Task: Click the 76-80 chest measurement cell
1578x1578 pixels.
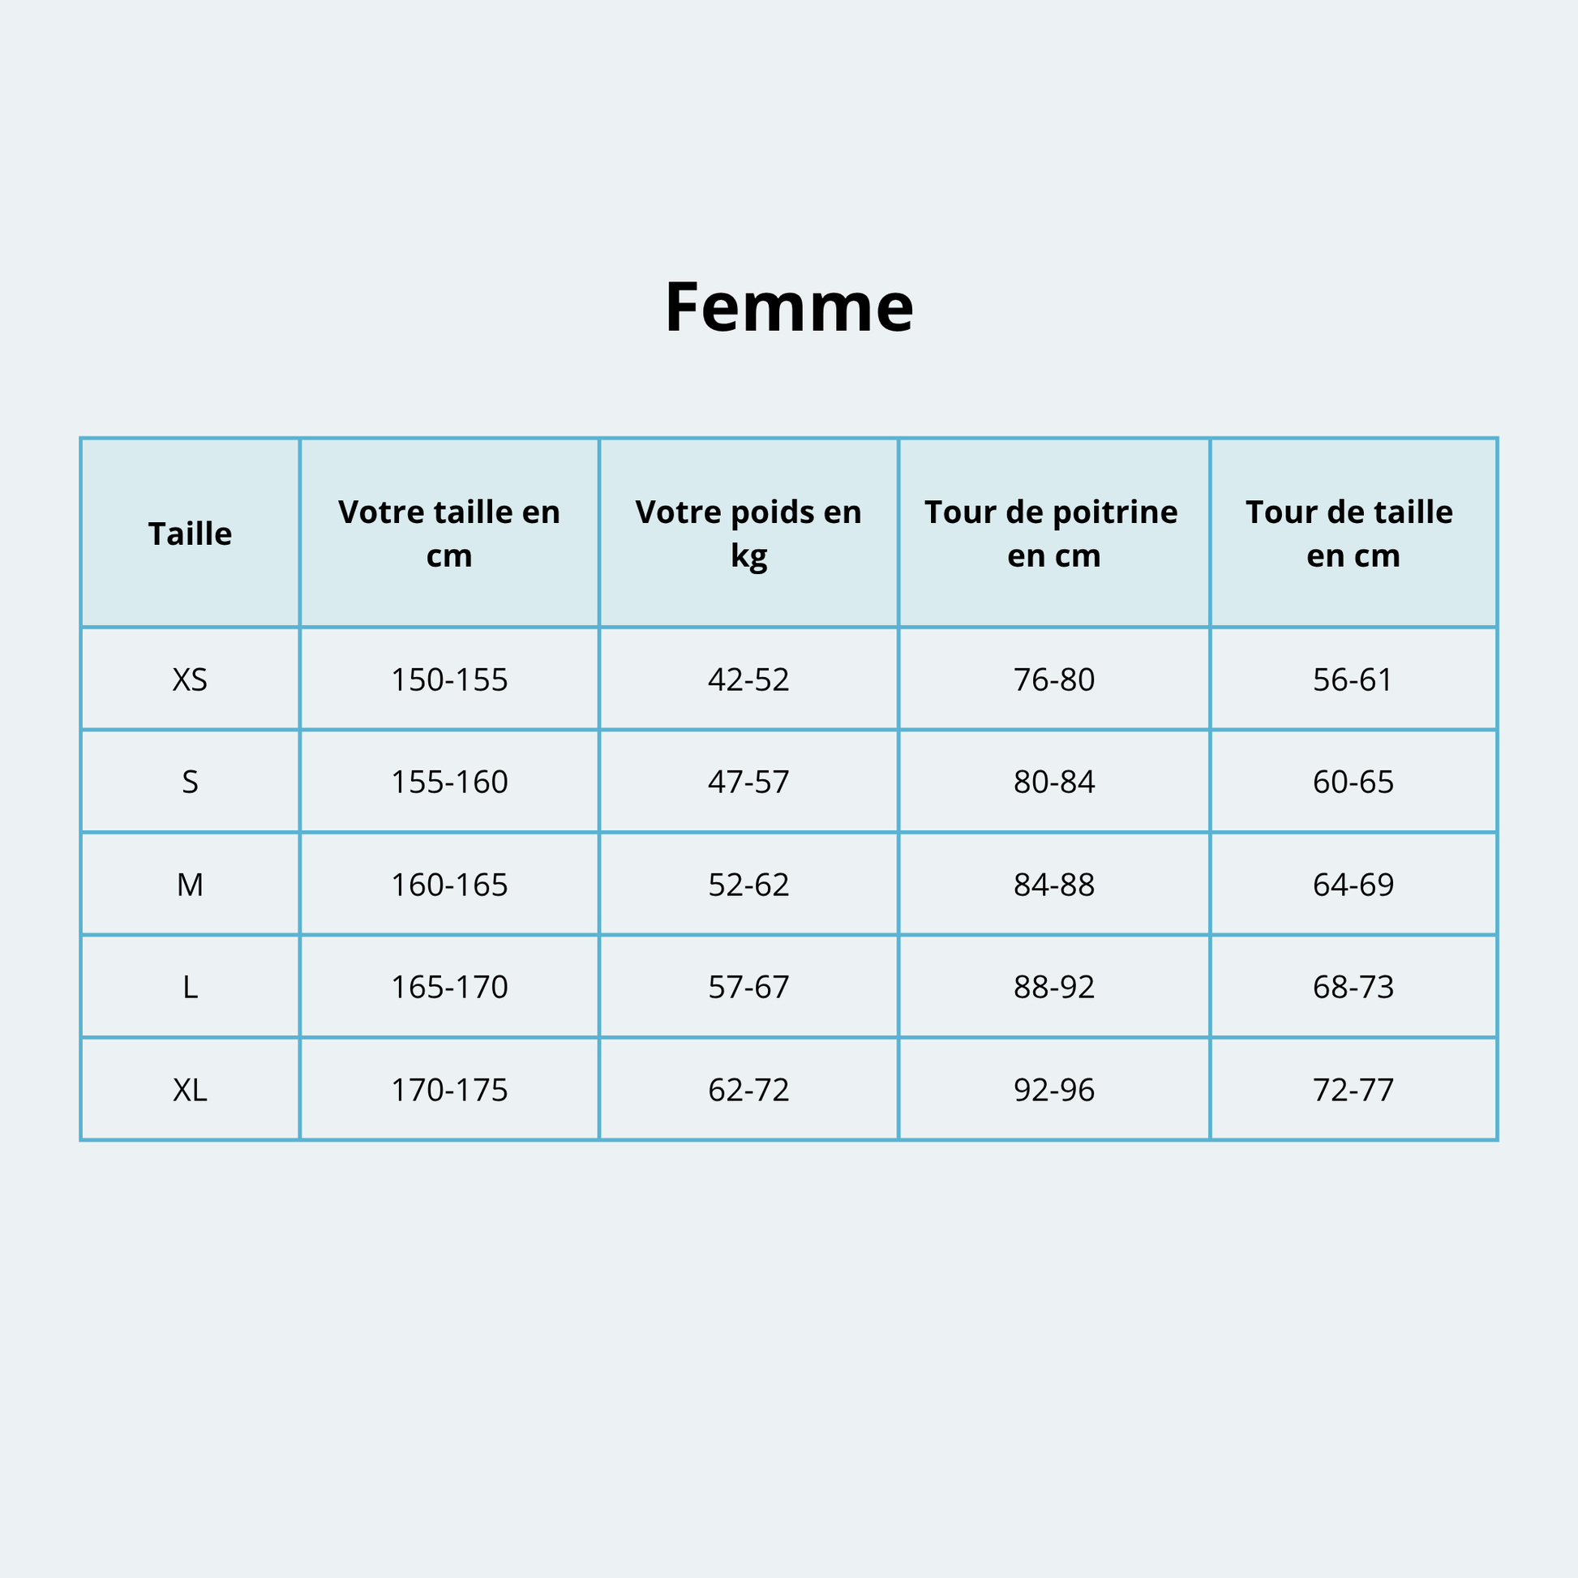Action: point(1053,680)
